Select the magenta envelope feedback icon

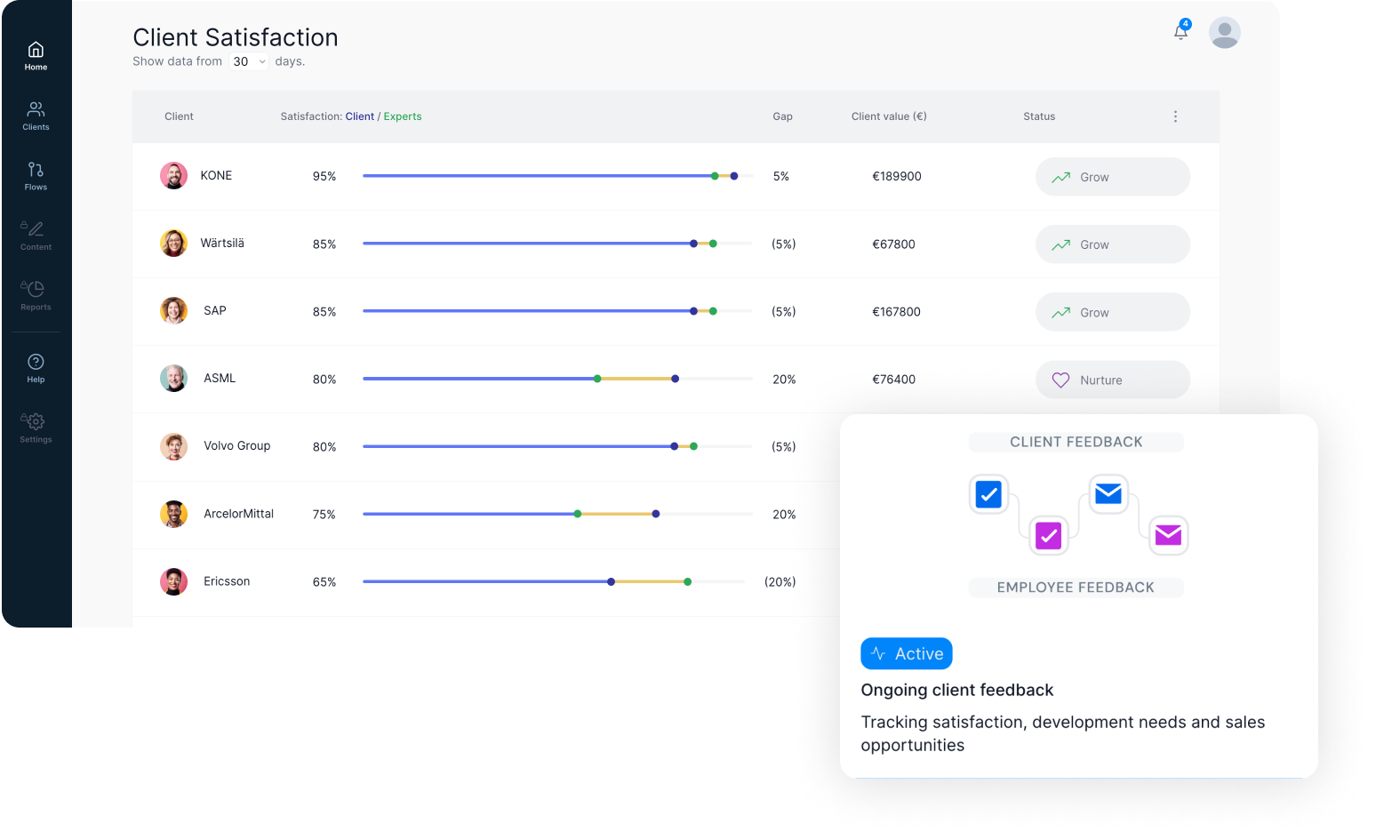pos(1168,536)
